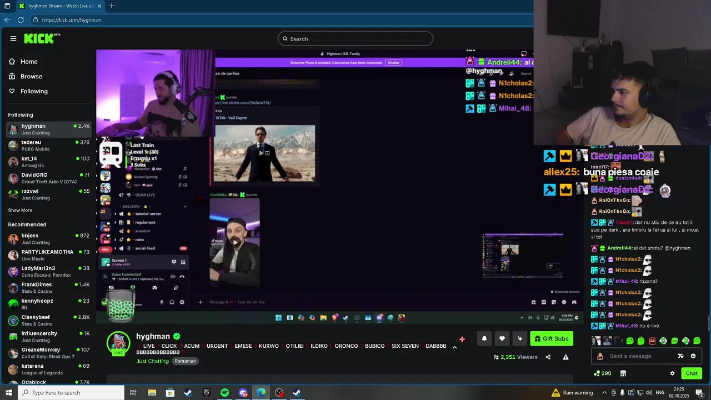
Task: Open Epic Games Launcher from taskbar
Action: [x=207, y=393]
